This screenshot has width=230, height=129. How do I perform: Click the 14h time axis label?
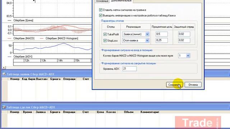pyautogui.click(x=60, y=61)
